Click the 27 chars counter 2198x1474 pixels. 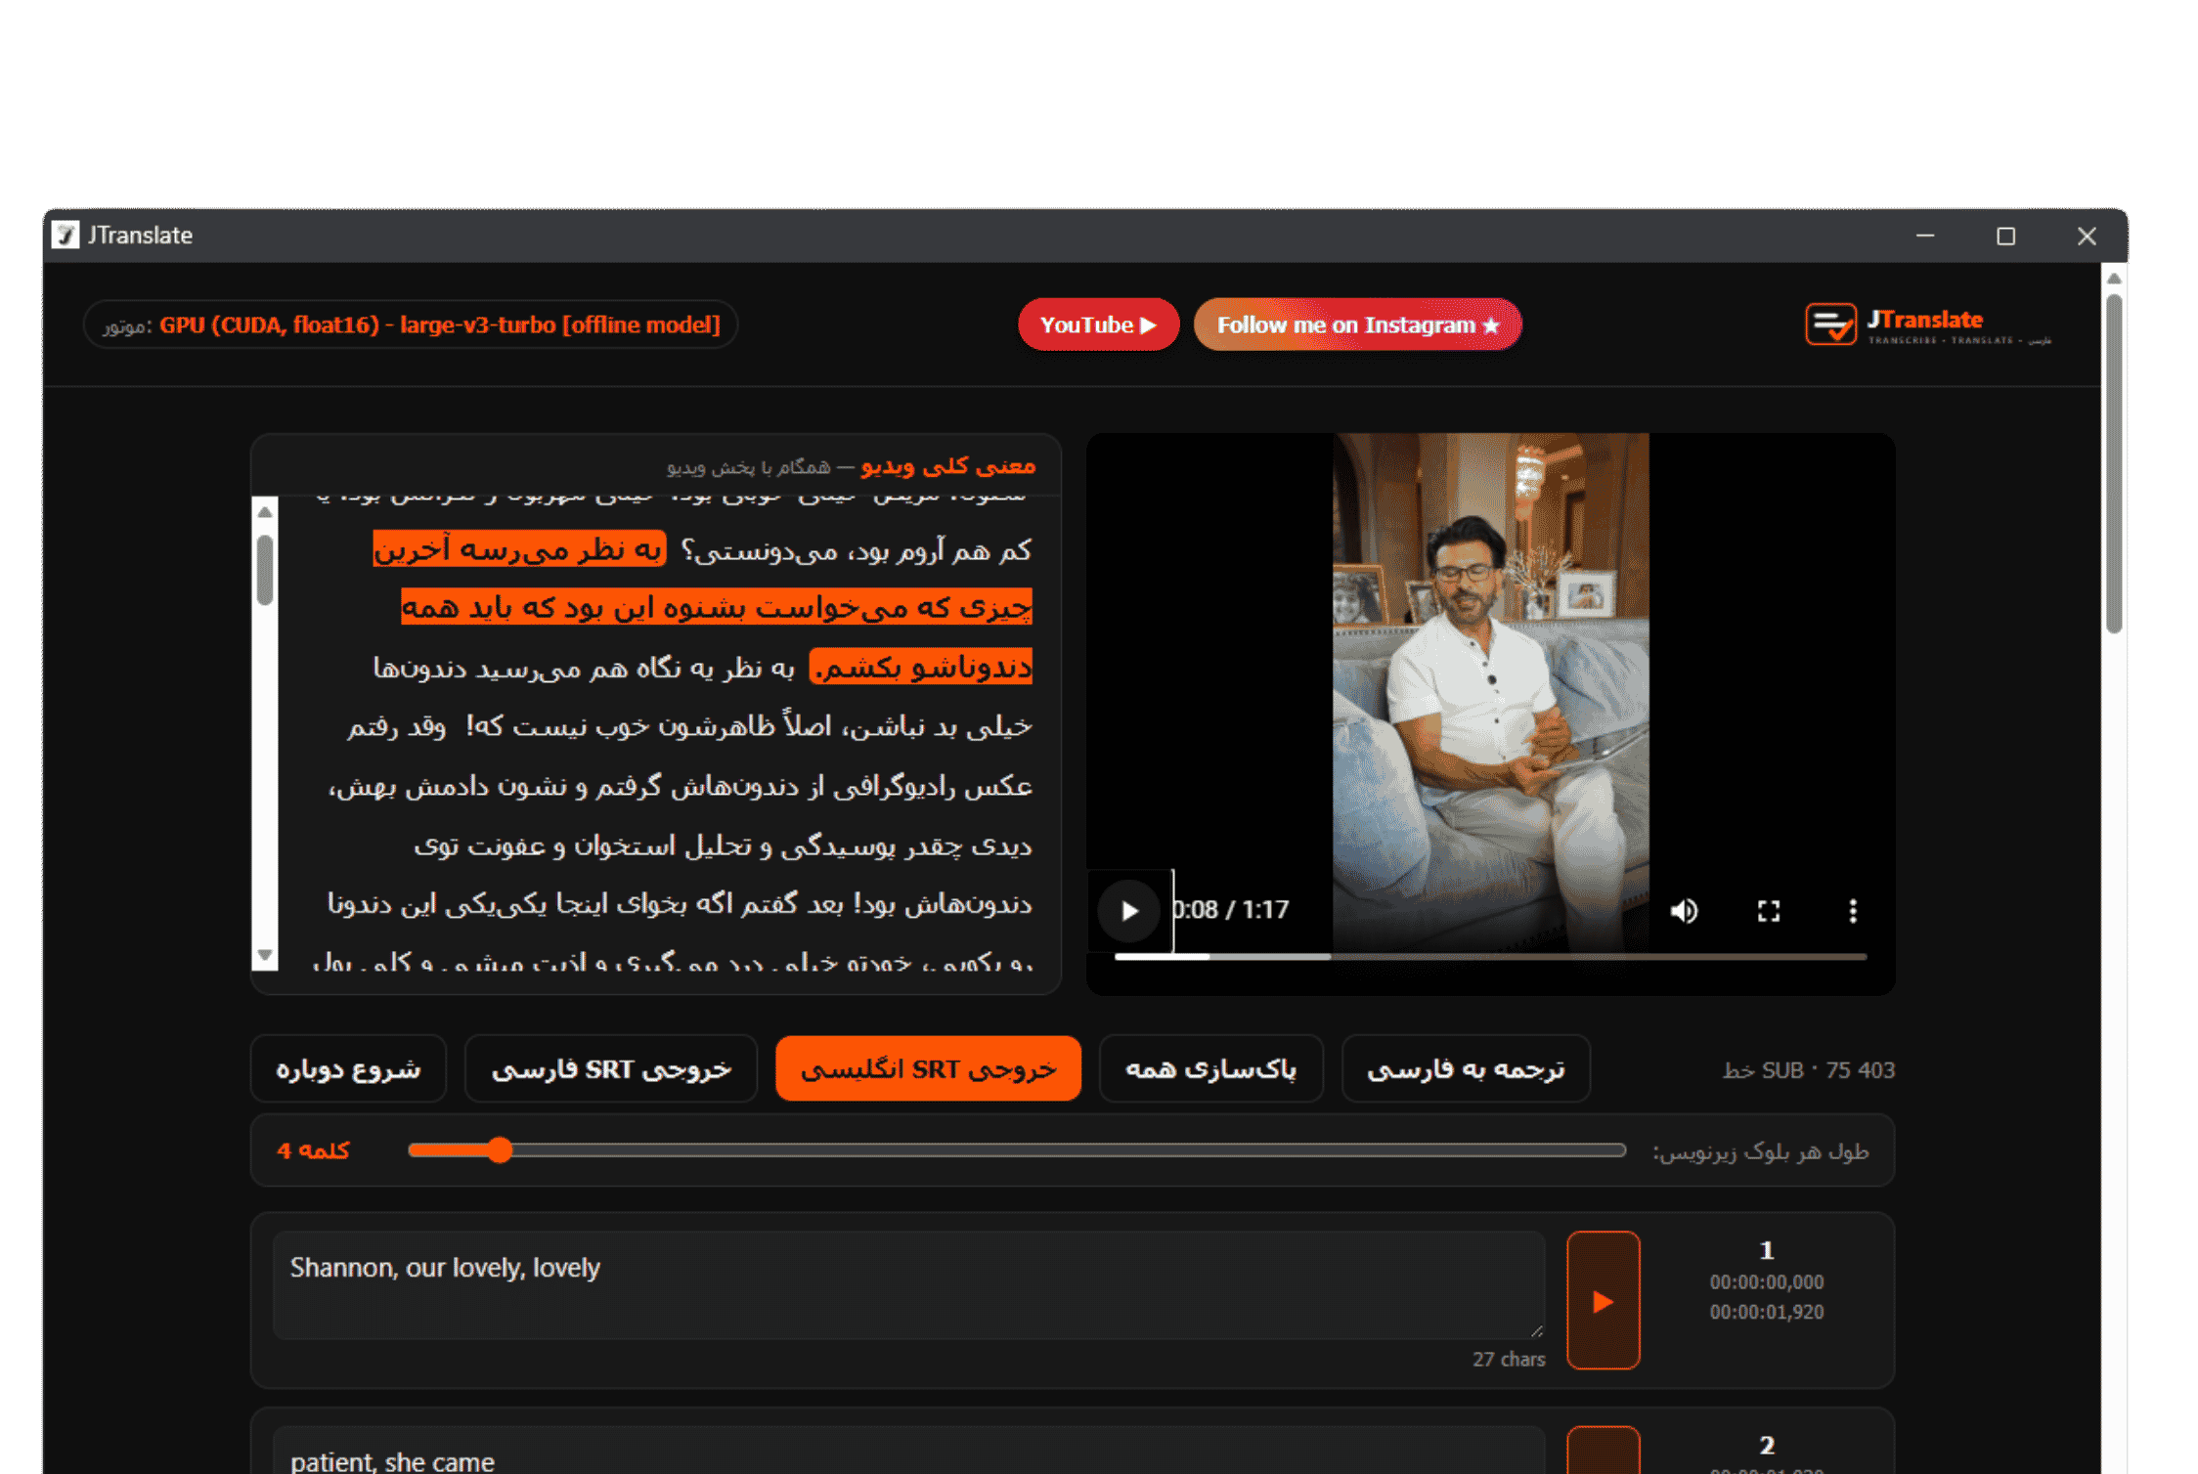[x=1509, y=1360]
